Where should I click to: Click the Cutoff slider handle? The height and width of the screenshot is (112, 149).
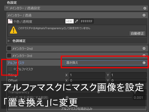point(67,97)
